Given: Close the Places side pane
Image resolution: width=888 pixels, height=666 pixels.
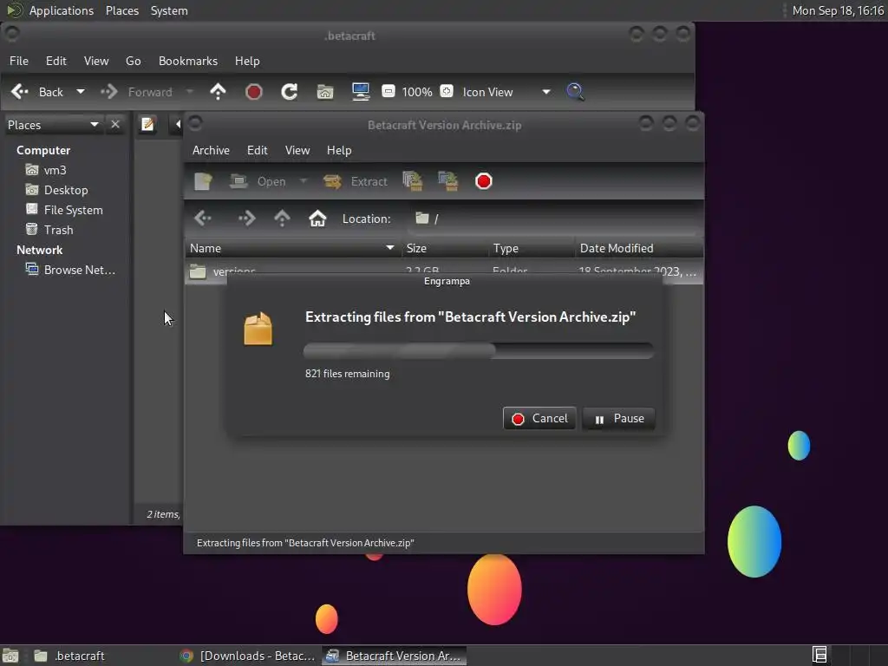Looking at the screenshot, I should click(x=115, y=124).
